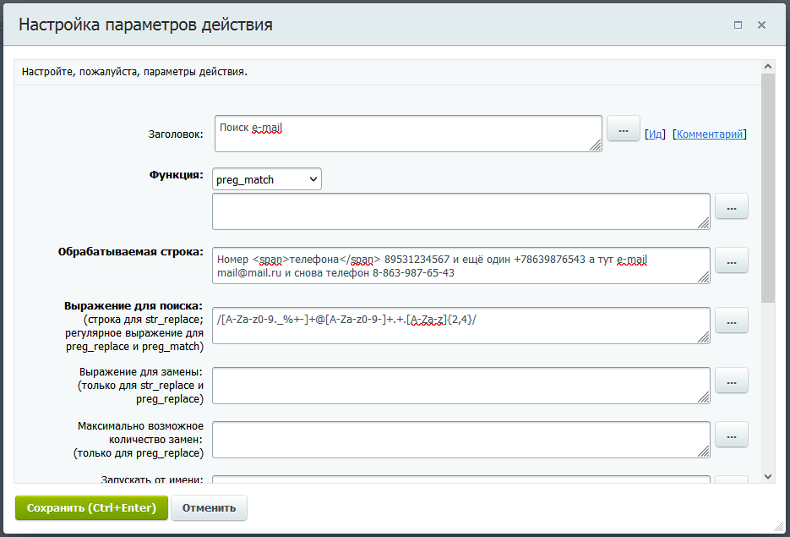Screen dimensions: 790x537
Task: Open the preg_match function dropdown
Action: point(266,179)
